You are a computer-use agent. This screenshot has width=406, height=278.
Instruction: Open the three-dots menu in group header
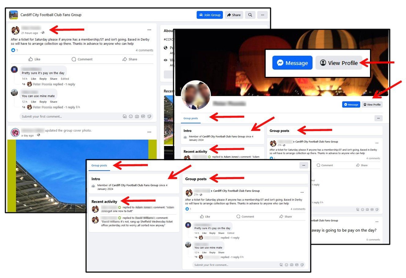click(x=262, y=15)
